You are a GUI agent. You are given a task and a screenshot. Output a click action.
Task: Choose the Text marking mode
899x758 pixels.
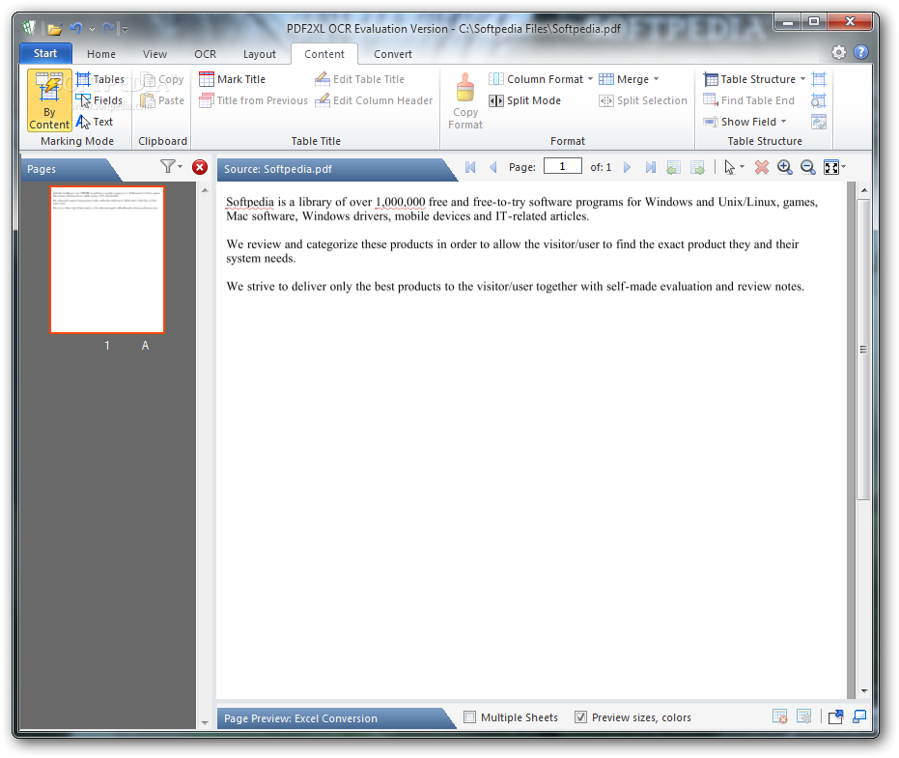coord(95,122)
